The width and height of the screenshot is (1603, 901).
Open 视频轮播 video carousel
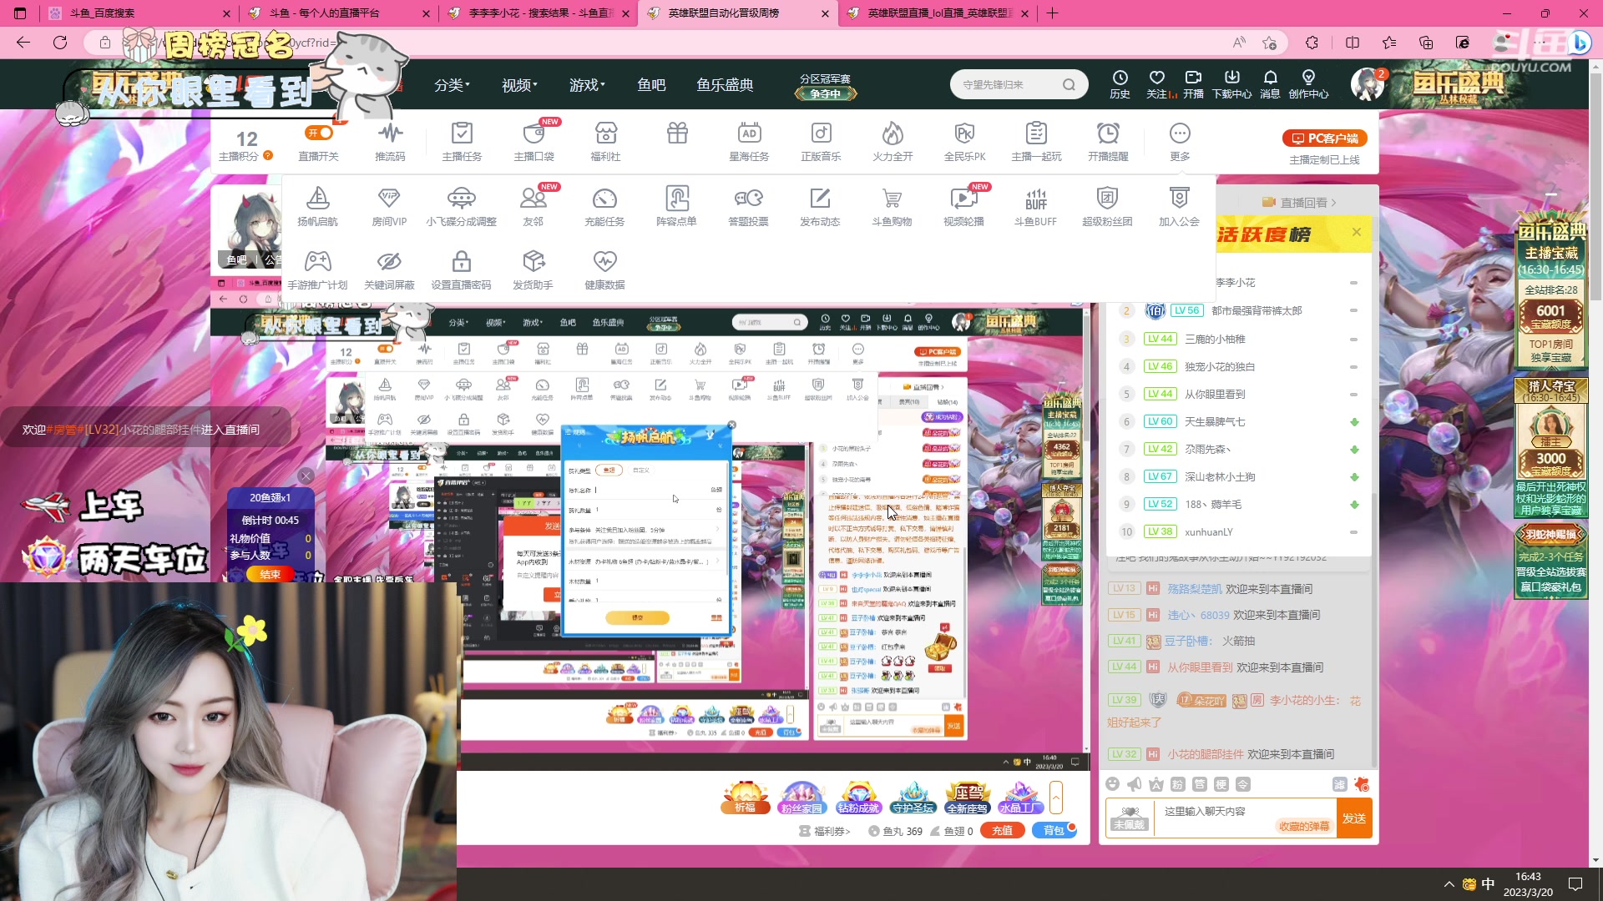click(x=963, y=206)
